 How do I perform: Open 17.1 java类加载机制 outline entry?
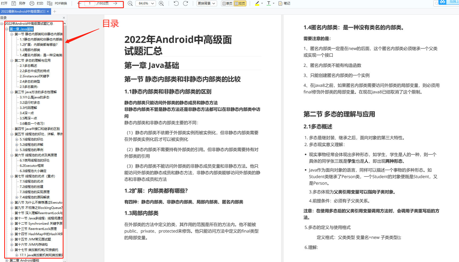(41, 255)
